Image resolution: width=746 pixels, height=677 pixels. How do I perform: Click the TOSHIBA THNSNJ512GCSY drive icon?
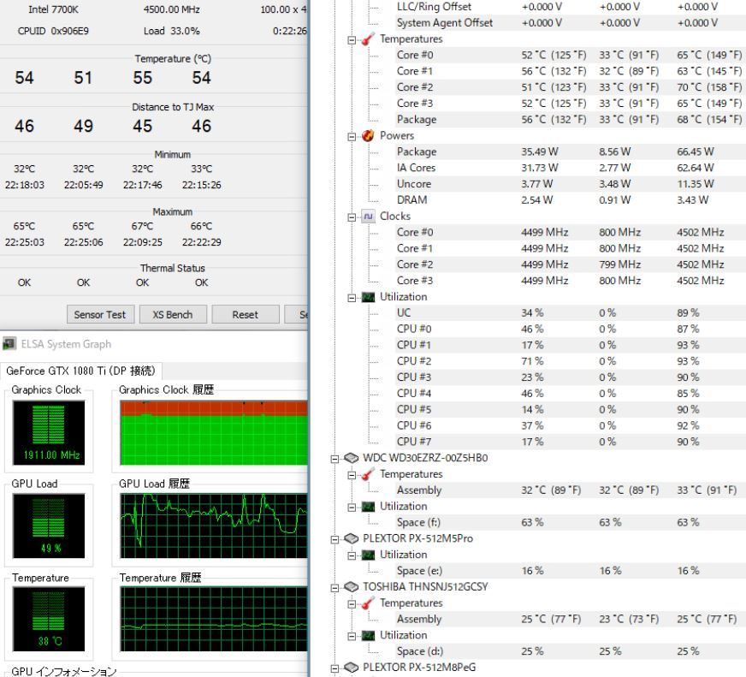(348, 587)
